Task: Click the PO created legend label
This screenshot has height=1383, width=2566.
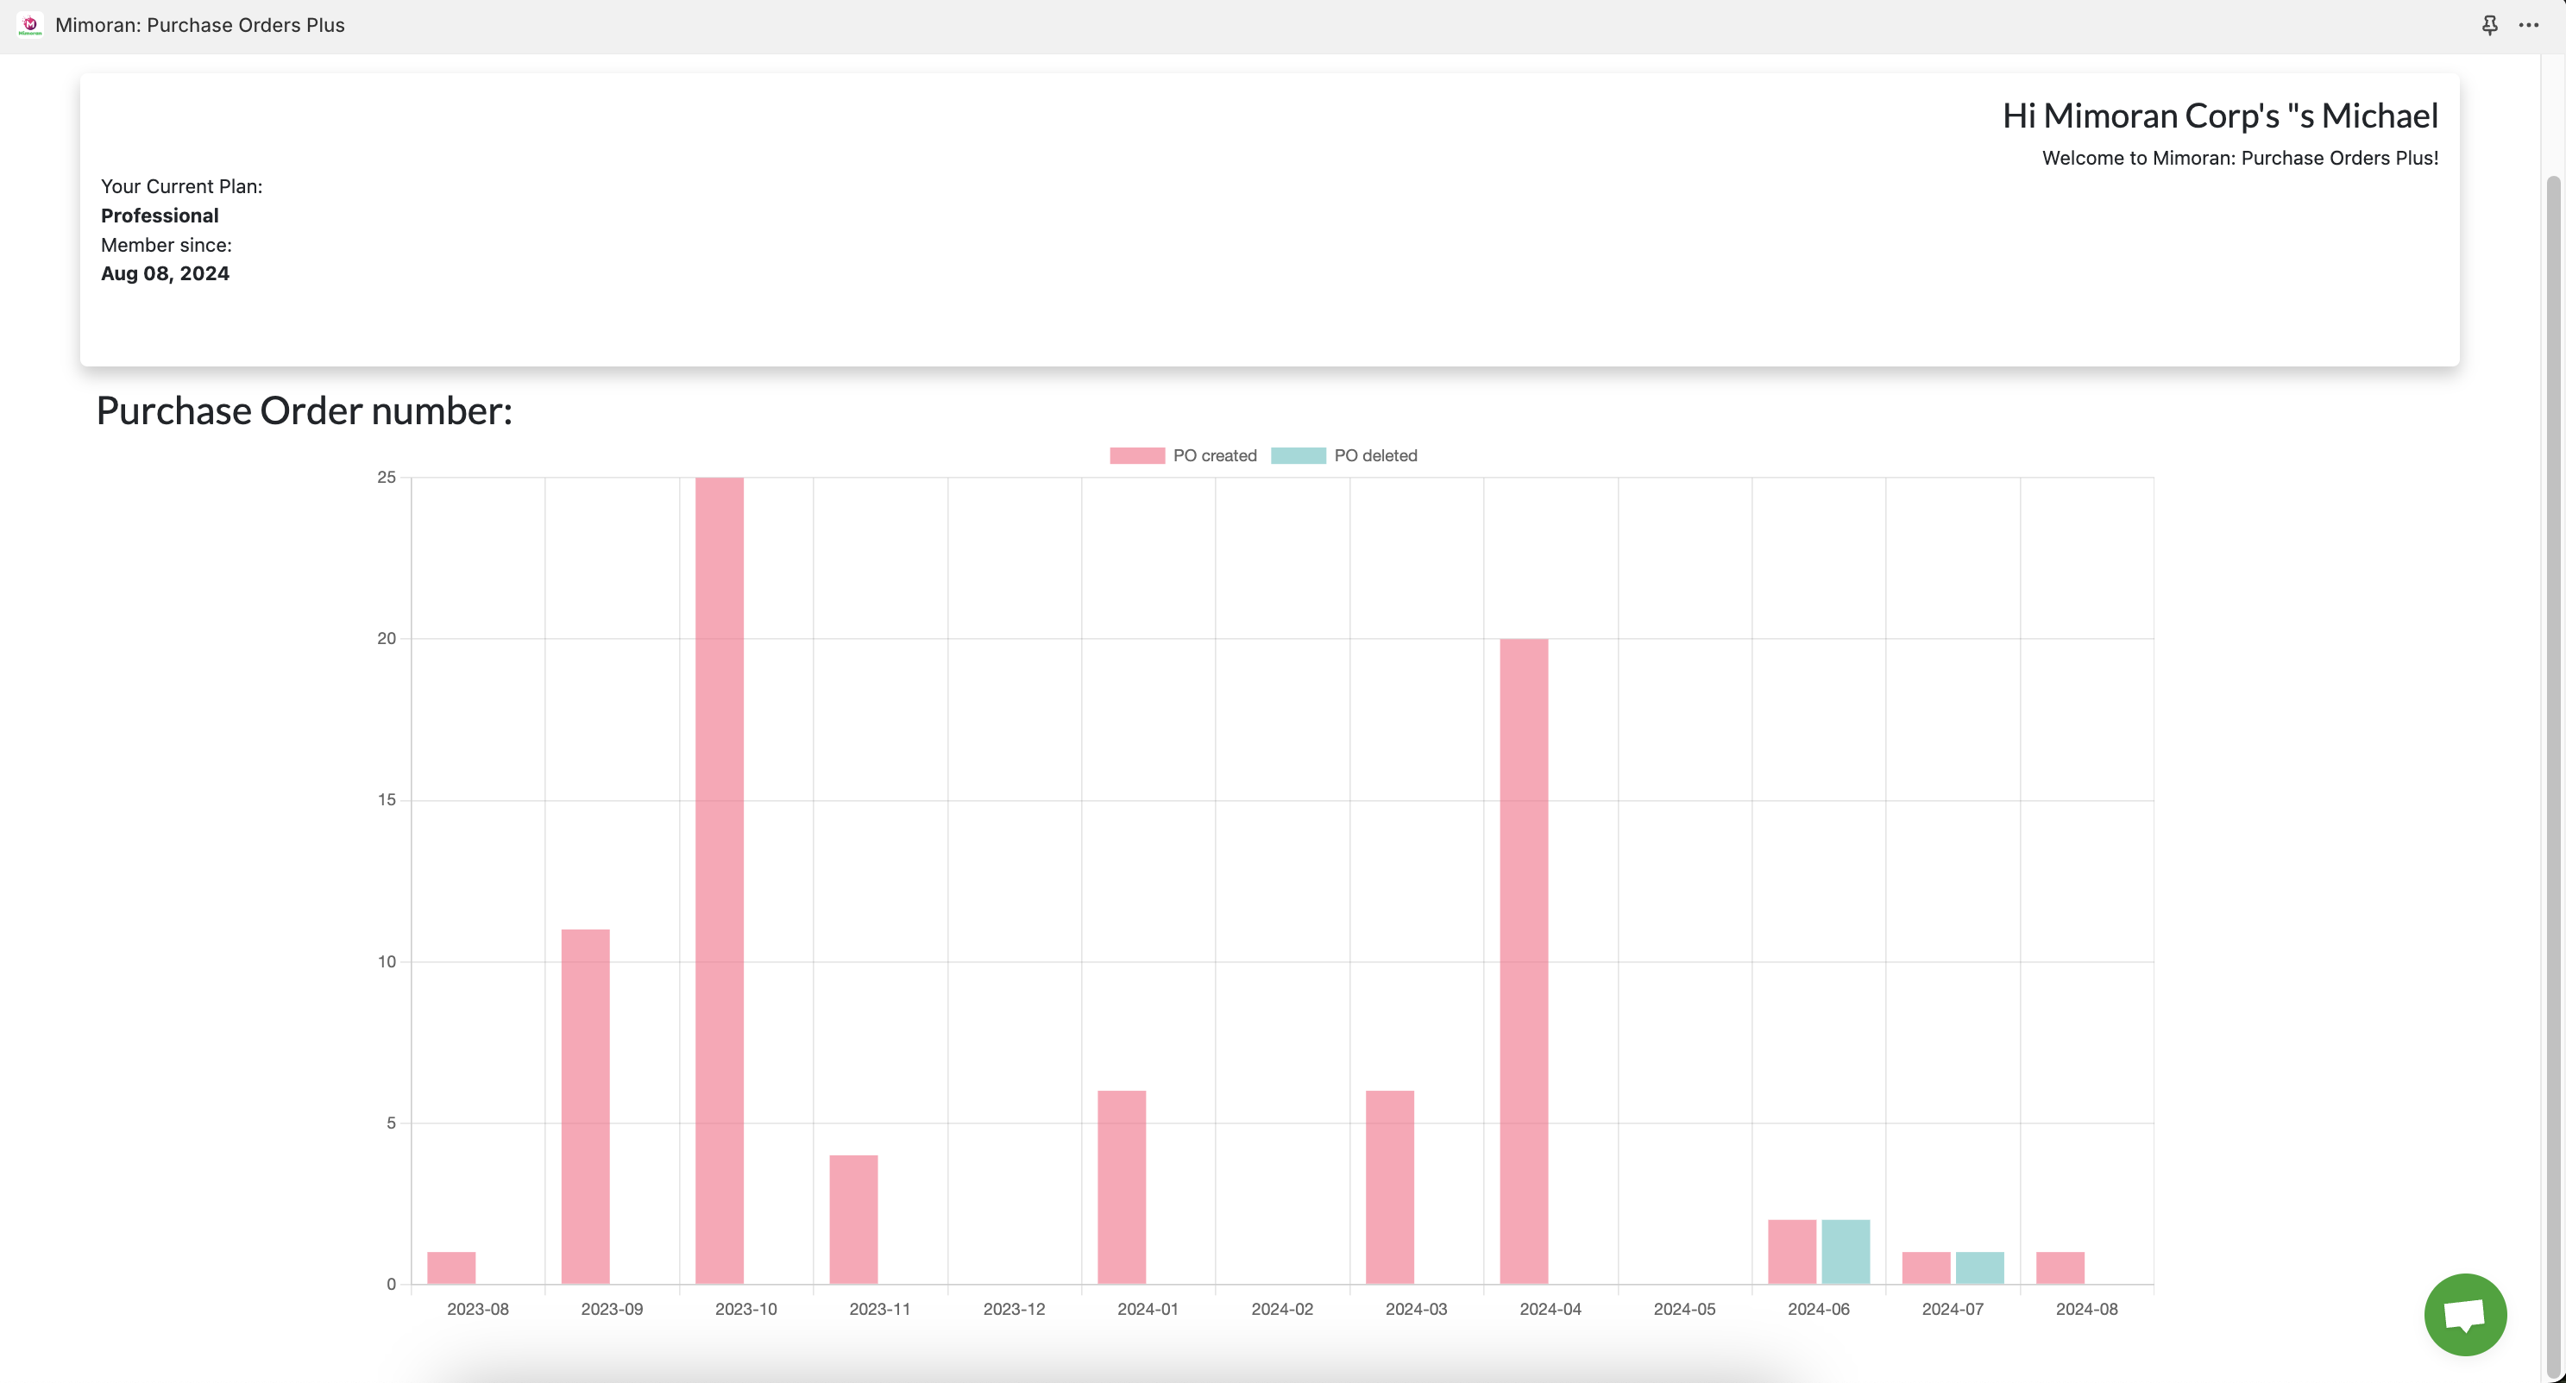Action: [1214, 455]
